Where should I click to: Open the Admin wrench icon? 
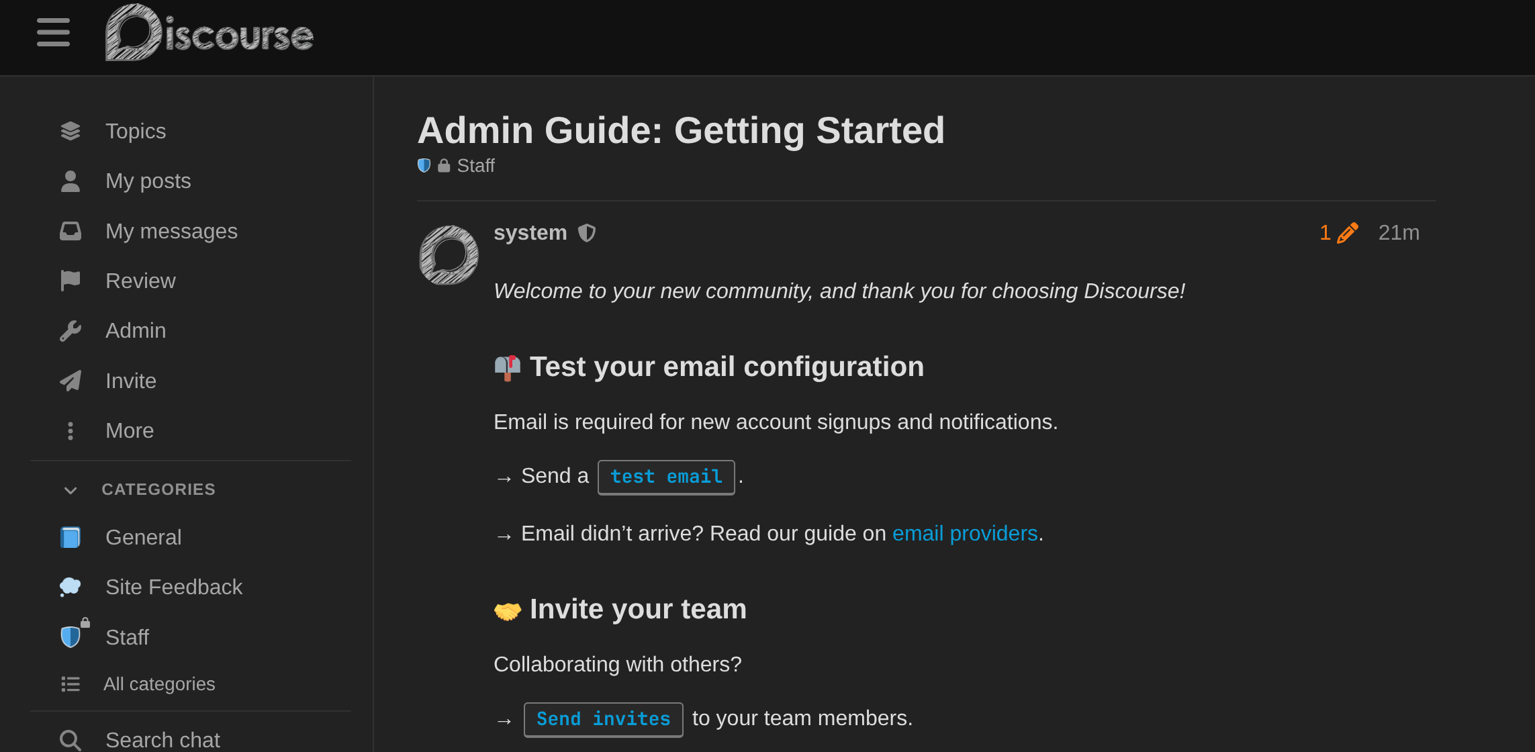[x=71, y=330]
